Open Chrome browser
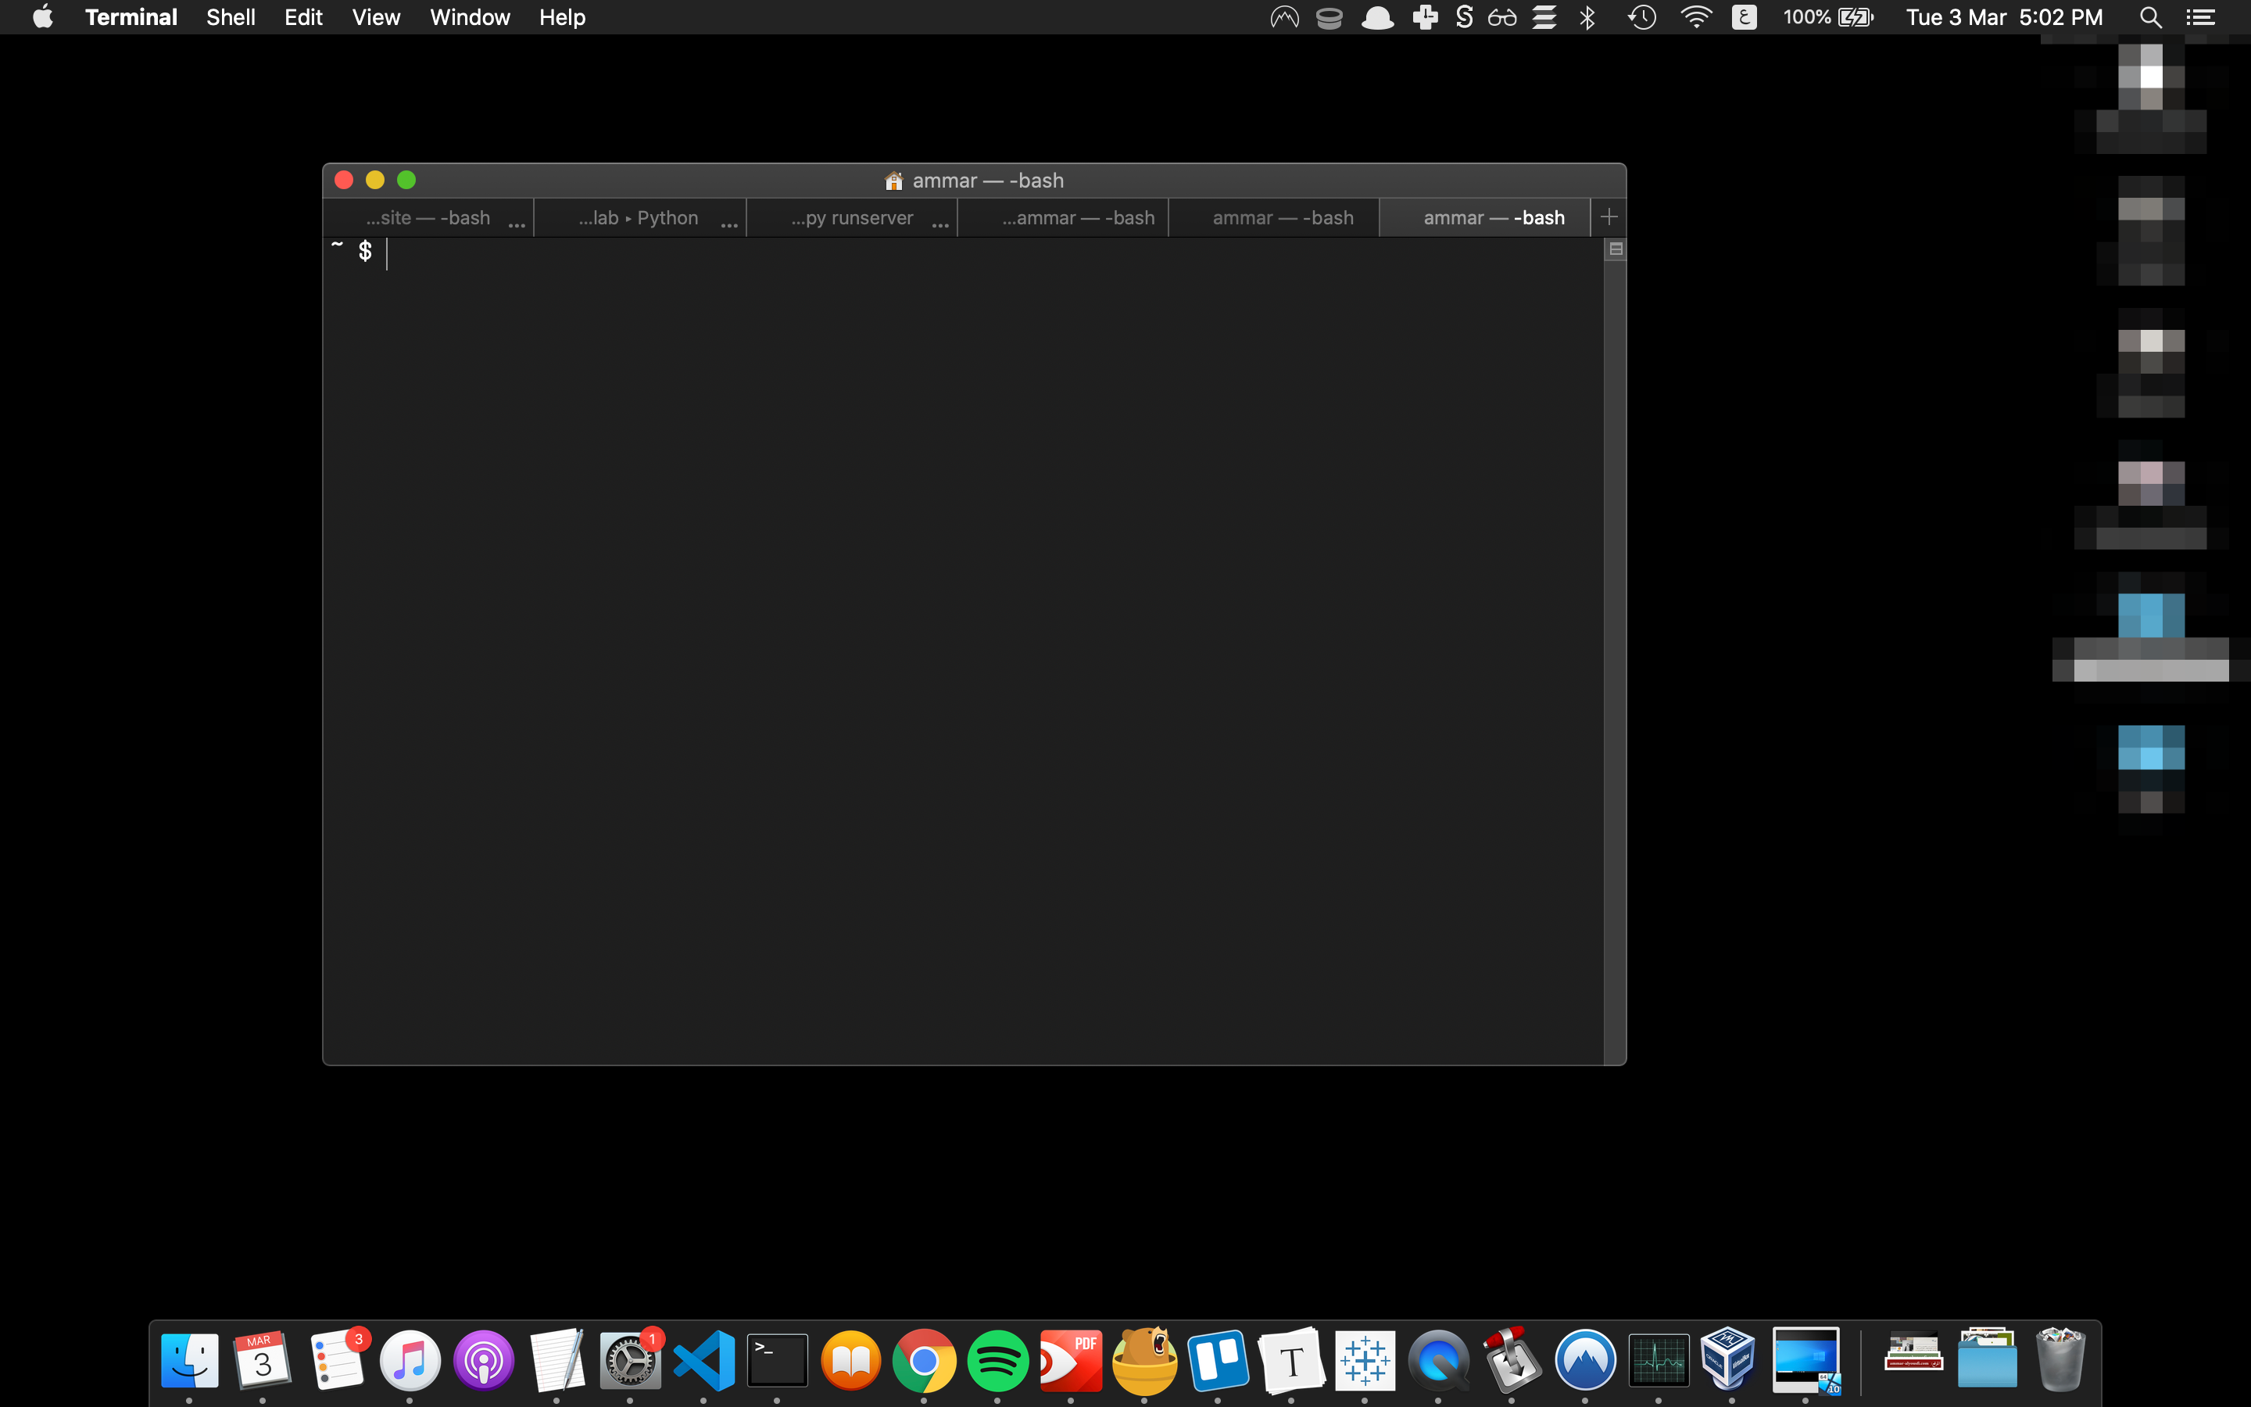 pyautogui.click(x=924, y=1362)
